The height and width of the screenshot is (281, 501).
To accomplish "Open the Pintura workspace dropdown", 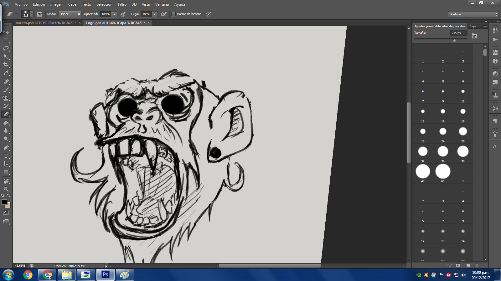I will tap(473, 14).
